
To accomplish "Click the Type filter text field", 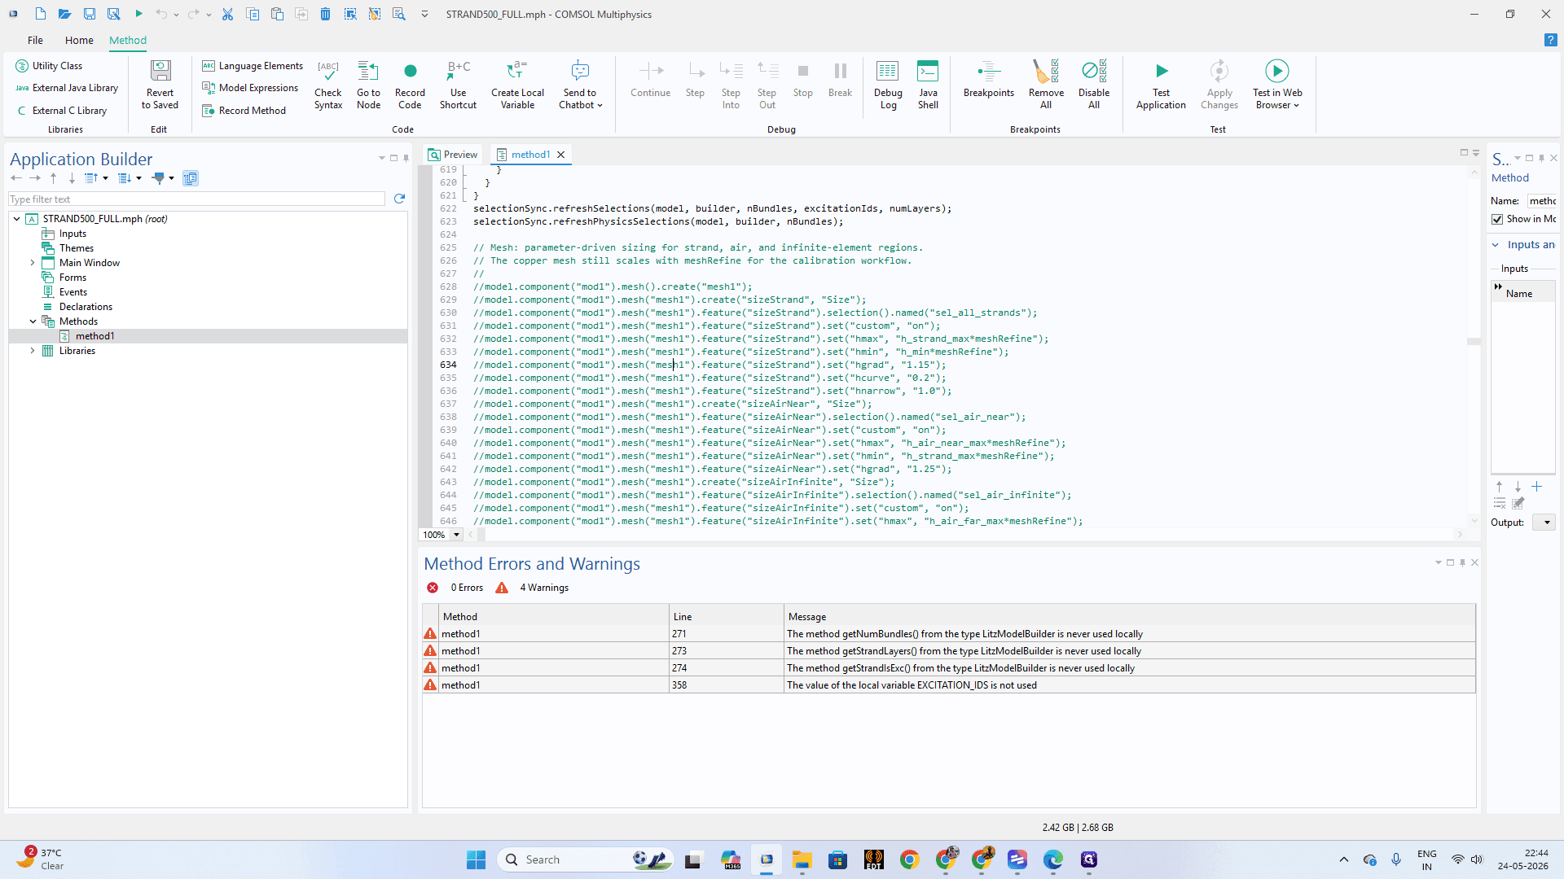I will (196, 199).
